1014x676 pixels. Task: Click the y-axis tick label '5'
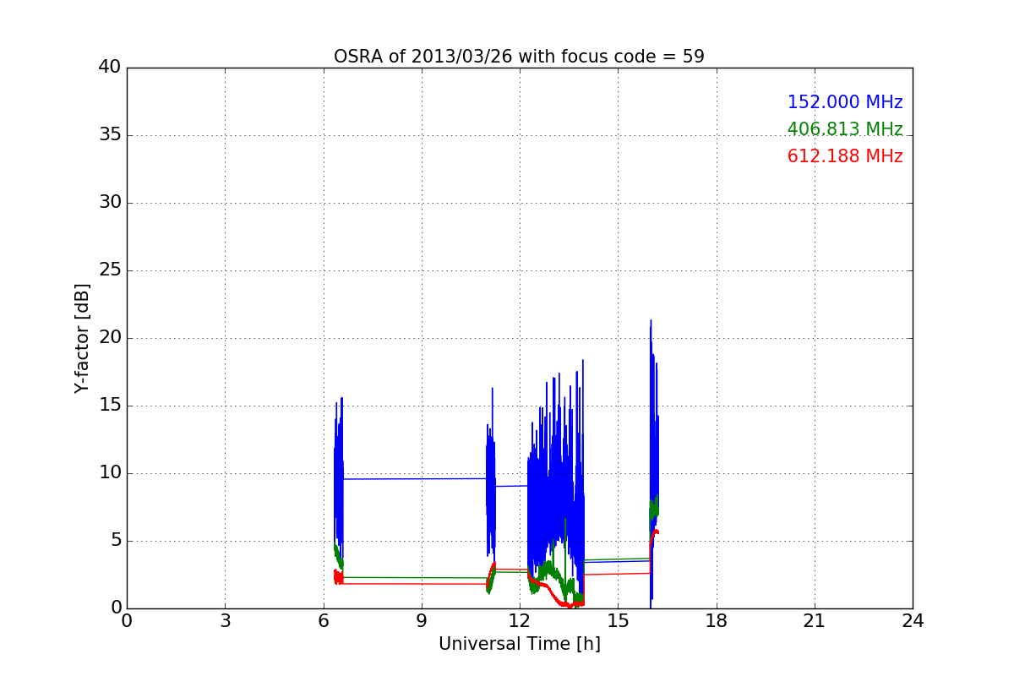tap(115, 541)
